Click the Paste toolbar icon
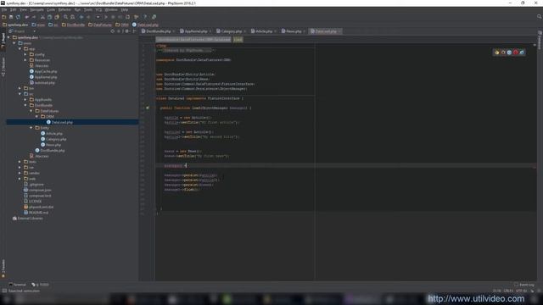This screenshot has height=305, width=543. tap(57, 17)
